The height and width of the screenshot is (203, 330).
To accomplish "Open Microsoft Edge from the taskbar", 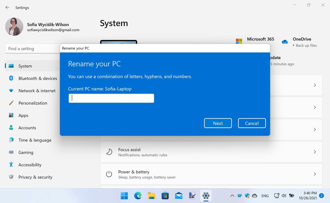I will pyautogui.click(x=138, y=195).
